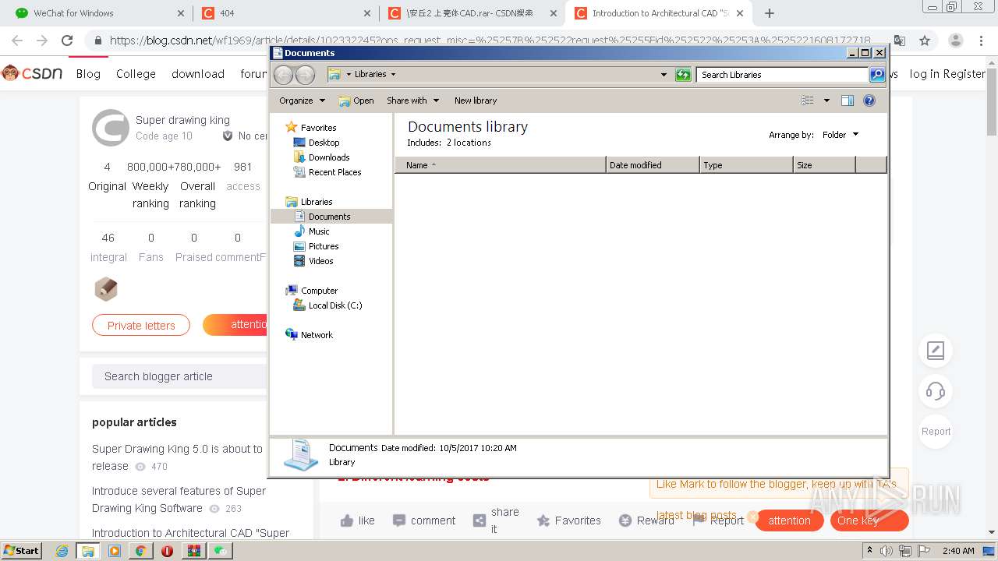Open Opera from the taskbar
998x561 pixels.
(x=167, y=551)
